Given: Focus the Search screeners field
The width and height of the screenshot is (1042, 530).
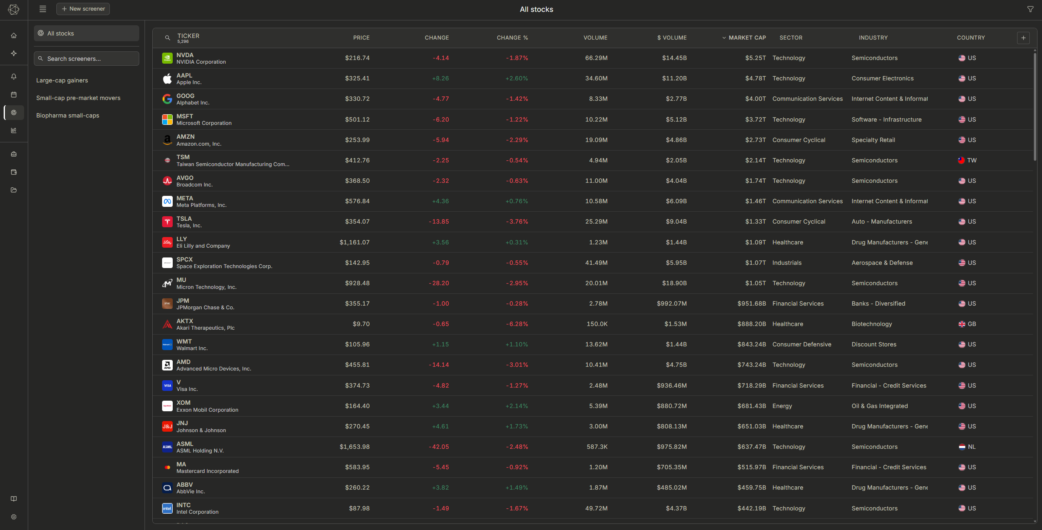Looking at the screenshot, I should (x=87, y=59).
